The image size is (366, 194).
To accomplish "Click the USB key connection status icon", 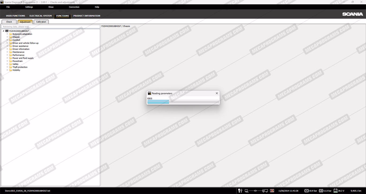I will coord(240,191).
